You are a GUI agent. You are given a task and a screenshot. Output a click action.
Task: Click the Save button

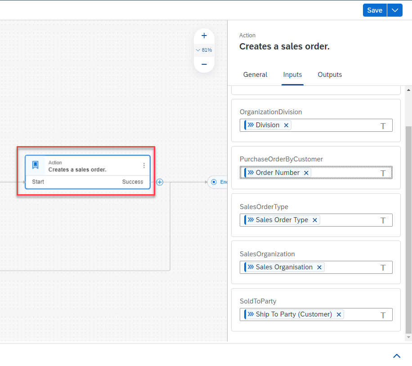tap(374, 10)
